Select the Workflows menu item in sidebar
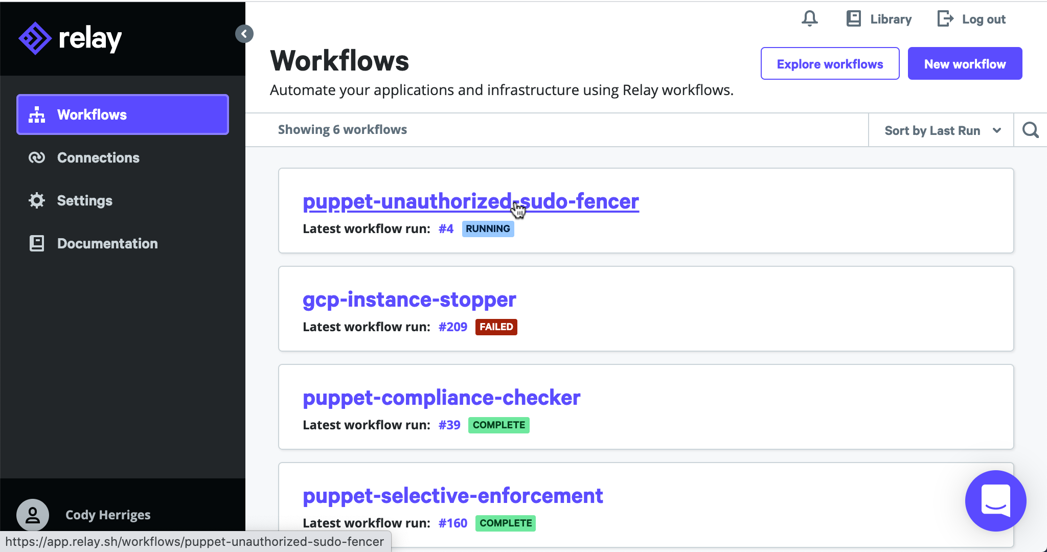Screen dimensions: 1047x552 (123, 114)
